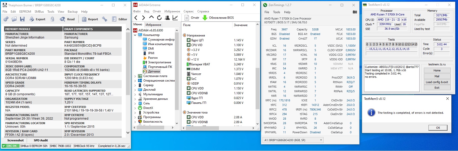458x151 pixels.
Task: Open the Избранное menu in AIDA64 menu bar
Action: (172, 11)
